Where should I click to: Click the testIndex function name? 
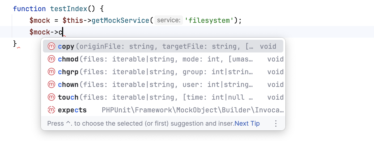[x=69, y=9]
